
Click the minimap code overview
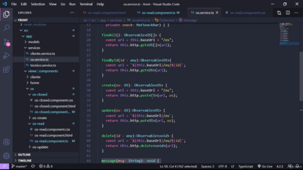point(289,34)
